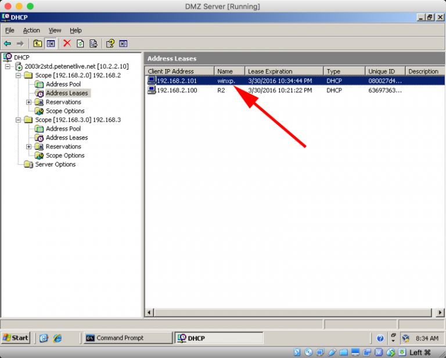Click lease name R2
Screen dimensions: 446x358
tap(221, 91)
